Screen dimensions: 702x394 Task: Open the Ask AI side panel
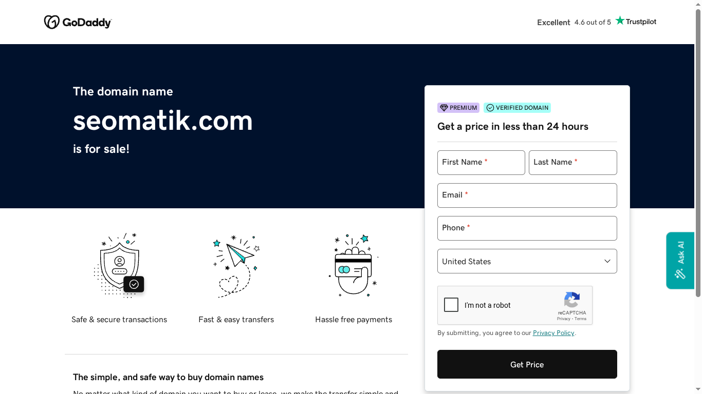pos(680,261)
